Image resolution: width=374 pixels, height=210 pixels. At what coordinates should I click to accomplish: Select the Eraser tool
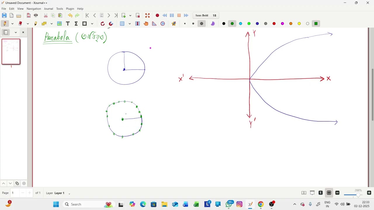pyautogui.click(x=20, y=24)
